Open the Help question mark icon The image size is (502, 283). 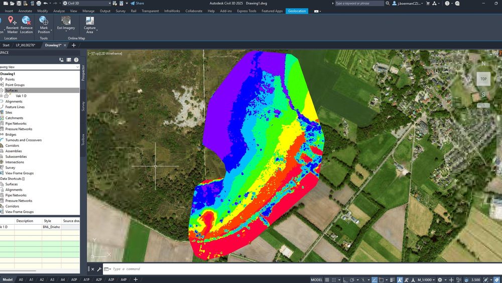(x=447, y=3)
